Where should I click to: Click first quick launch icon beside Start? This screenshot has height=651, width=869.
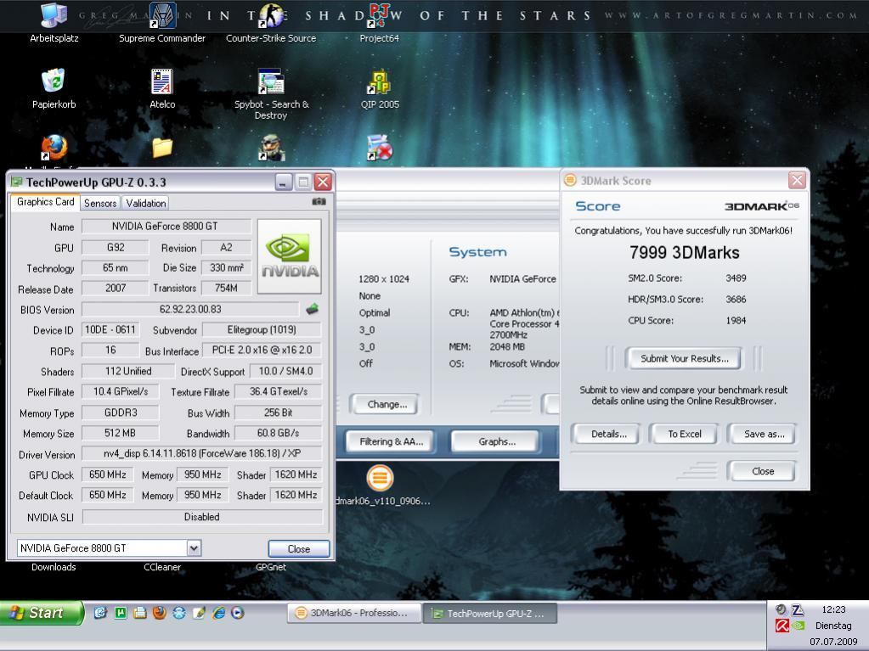tap(100, 613)
